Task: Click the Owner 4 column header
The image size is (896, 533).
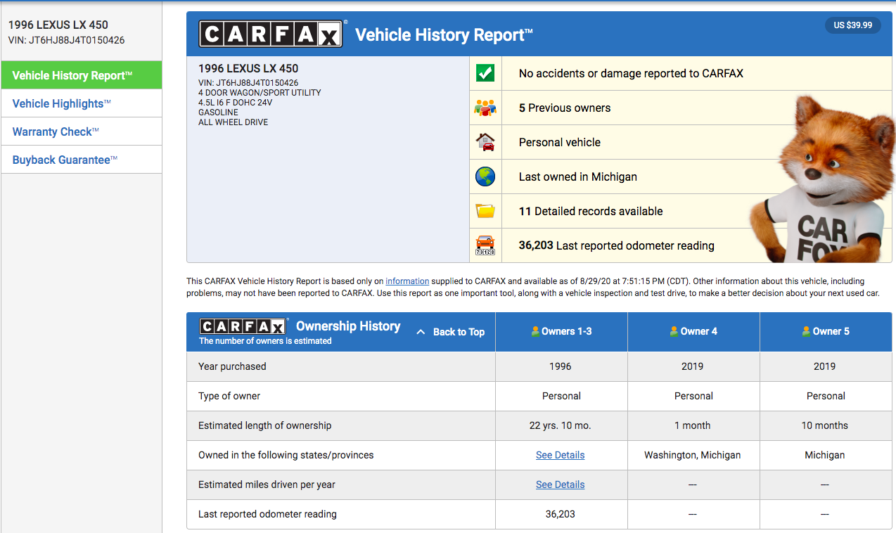Action: (x=693, y=332)
